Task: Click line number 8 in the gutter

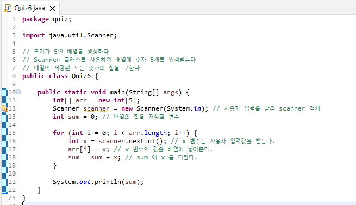Action: tap(14, 76)
